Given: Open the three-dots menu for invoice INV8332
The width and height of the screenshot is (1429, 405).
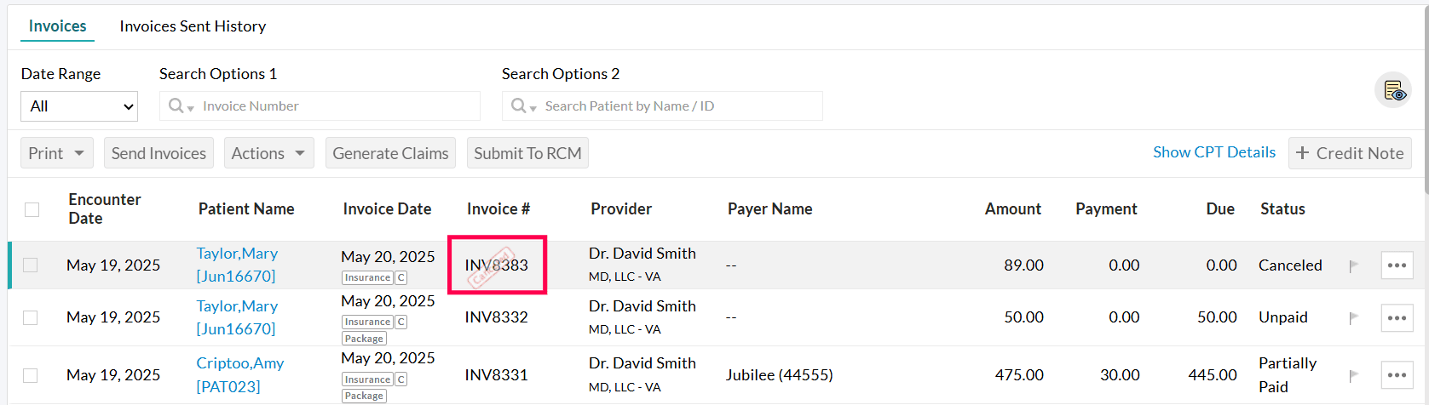Looking at the screenshot, I should pos(1397,317).
